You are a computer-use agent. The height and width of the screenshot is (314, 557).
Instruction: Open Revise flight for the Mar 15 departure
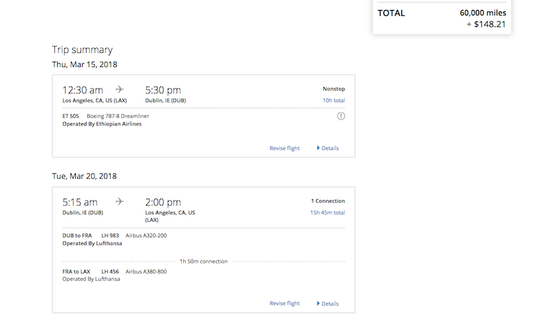[285, 148]
